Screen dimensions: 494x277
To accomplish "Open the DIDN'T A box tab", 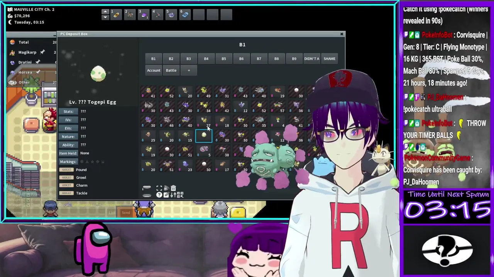I will [311, 58].
